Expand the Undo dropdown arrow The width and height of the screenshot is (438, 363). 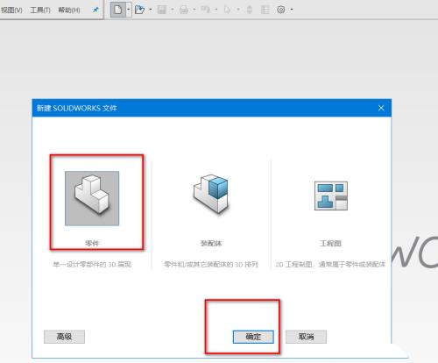pos(216,10)
